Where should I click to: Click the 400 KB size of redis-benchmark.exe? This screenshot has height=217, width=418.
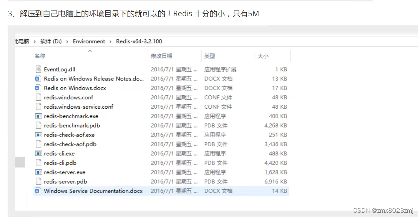(278, 116)
